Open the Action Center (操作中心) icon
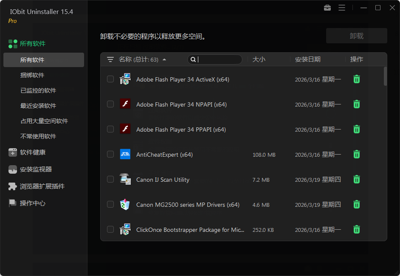Image resolution: width=400 pixels, height=276 pixels. (x=11, y=203)
